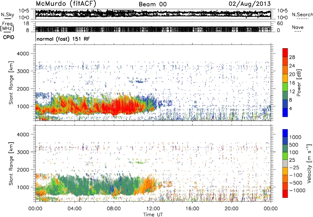Pick the light green velocity segment between 25 and 100
The height and width of the screenshot is (217, 313).
click(x=285, y=156)
